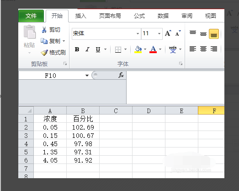Open clipboard (剪贴板) dialog launcher
239x191 pixels.
[x=65, y=64]
